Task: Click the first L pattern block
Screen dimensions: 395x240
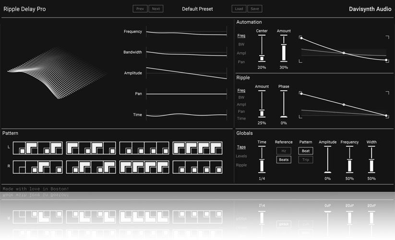Action: tap(19, 148)
